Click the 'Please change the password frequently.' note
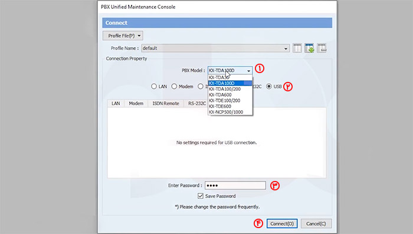Viewport: 413px width, 234px height. (x=217, y=207)
